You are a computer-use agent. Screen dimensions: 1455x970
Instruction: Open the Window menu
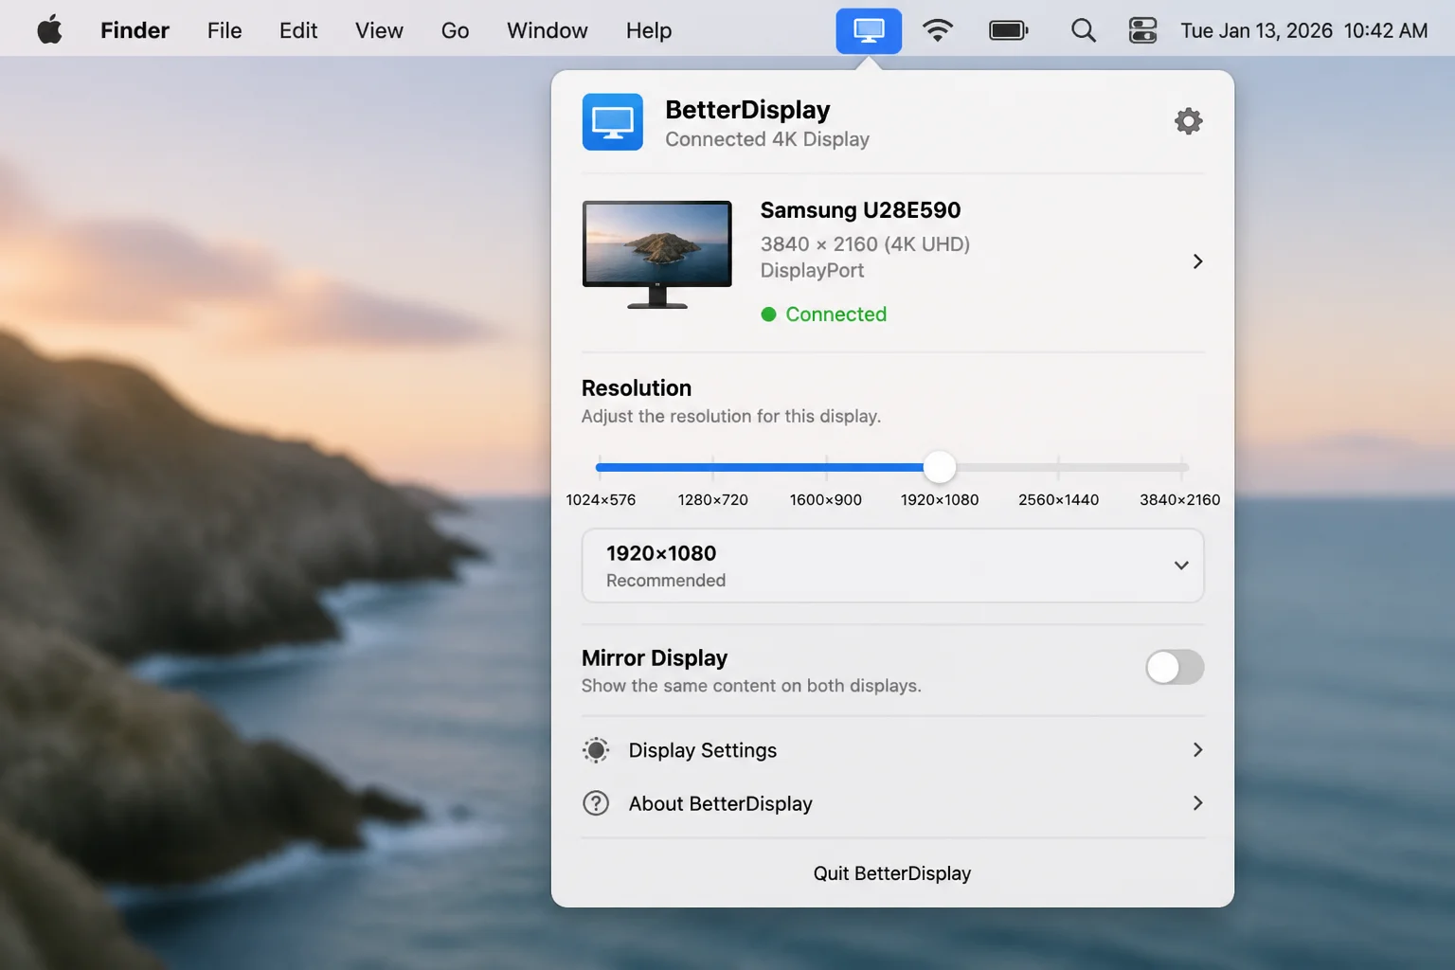pyautogui.click(x=548, y=30)
